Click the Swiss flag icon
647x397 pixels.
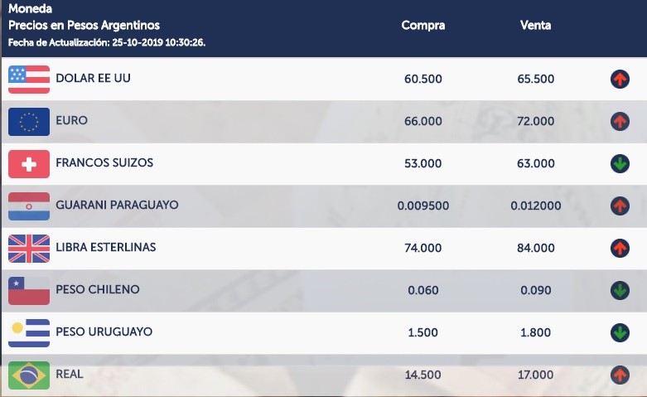tap(29, 163)
